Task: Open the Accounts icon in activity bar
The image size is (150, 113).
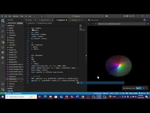Action: click(2, 84)
